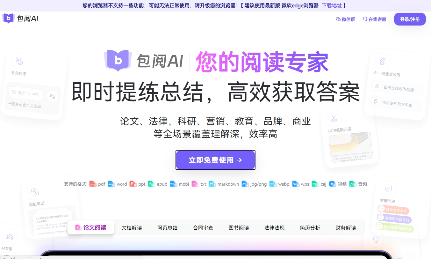This screenshot has height=259, width=431.
Task: Click 直接向文档提问 tag
Action: coord(394,219)
